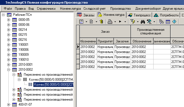The width and height of the screenshot is (184, 107).
Task: Expand the 0000-05 tree node
Action: (x=8, y=20)
